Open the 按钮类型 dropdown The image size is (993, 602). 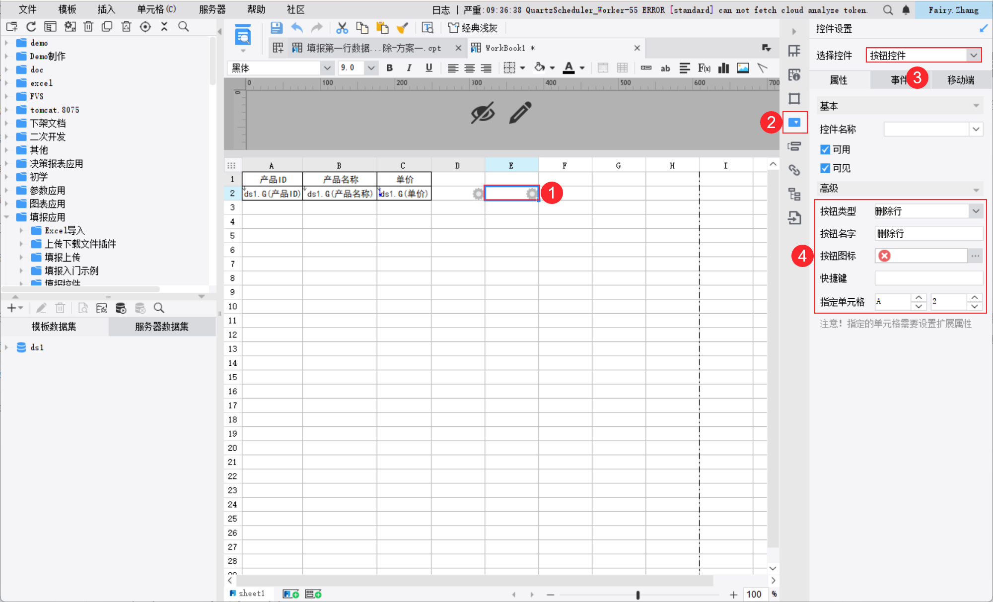[x=976, y=211]
